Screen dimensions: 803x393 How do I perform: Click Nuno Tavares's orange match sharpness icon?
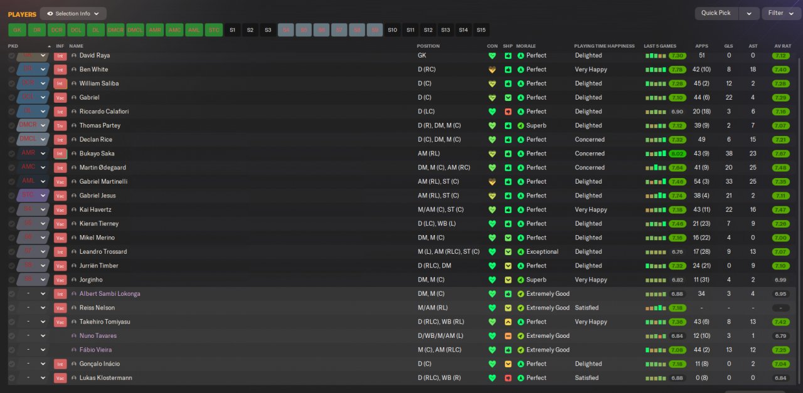pos(508,336)
